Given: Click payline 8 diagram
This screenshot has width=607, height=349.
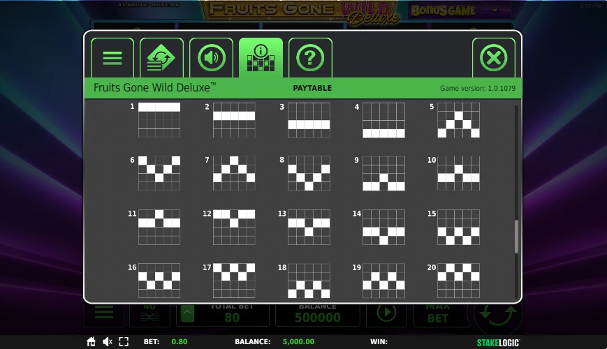Looking at the screenshot, I should click(x=309, y=173).
